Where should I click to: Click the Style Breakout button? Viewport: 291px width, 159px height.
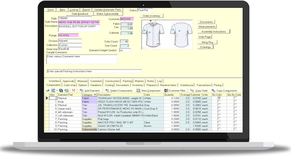click(80, 14)
